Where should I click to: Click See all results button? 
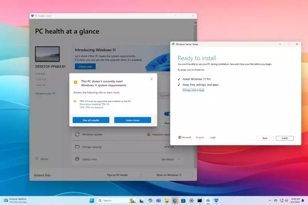click(91, 120)
